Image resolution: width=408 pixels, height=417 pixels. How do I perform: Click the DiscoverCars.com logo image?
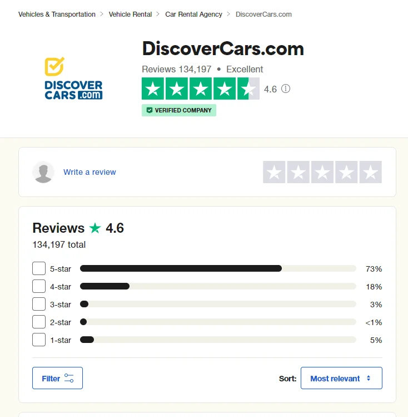point(73,79)
